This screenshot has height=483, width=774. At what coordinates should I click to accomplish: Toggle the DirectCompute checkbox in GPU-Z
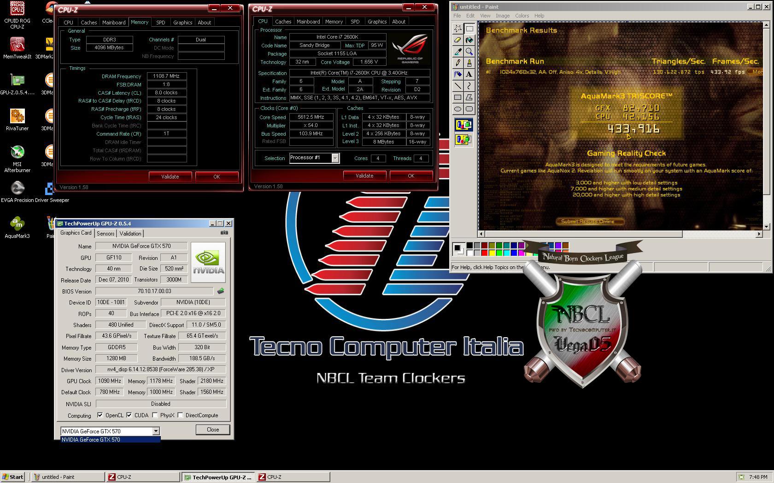click(181, 415)
